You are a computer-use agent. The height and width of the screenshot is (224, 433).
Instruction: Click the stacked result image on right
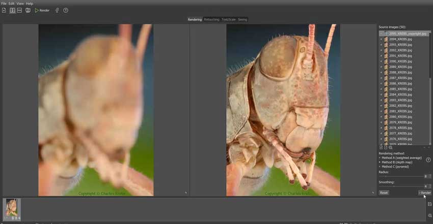coord(283,110)
